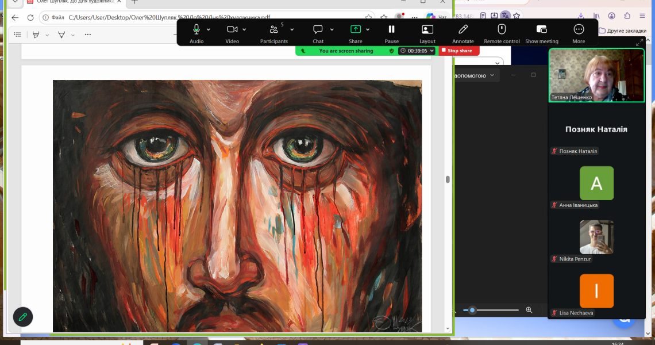Click Show meeting in the Zoom toolbar
Image resolution: width=655 pixels, height=345 pixels.
pos(542,33)
